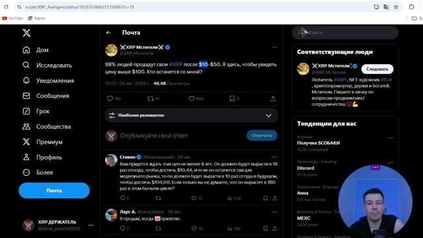Screen dimensions: 423x238
Task: Open more options on the main tweet
Action: coord(275,47)
